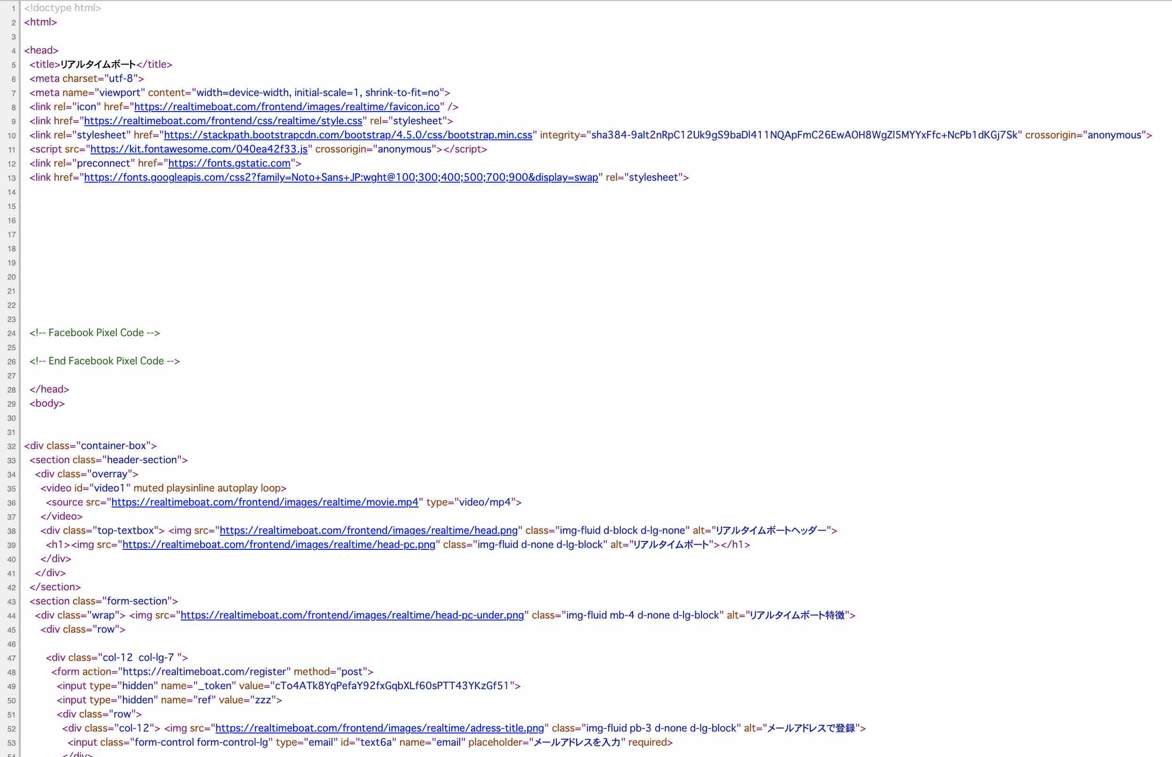This screenshot has width=1172, height=757.
Task: Click line number 32 in the gutter
Action: click(11, 446)
